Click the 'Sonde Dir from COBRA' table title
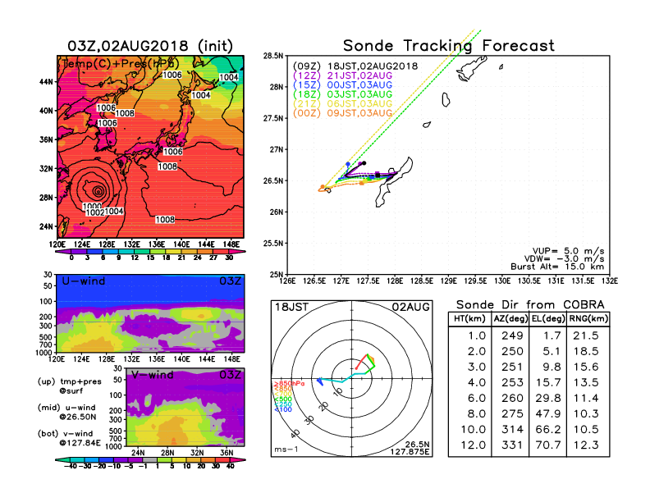The height and width of the screenshot is (502, 650). pyautogui.click(x=530, y=305)
